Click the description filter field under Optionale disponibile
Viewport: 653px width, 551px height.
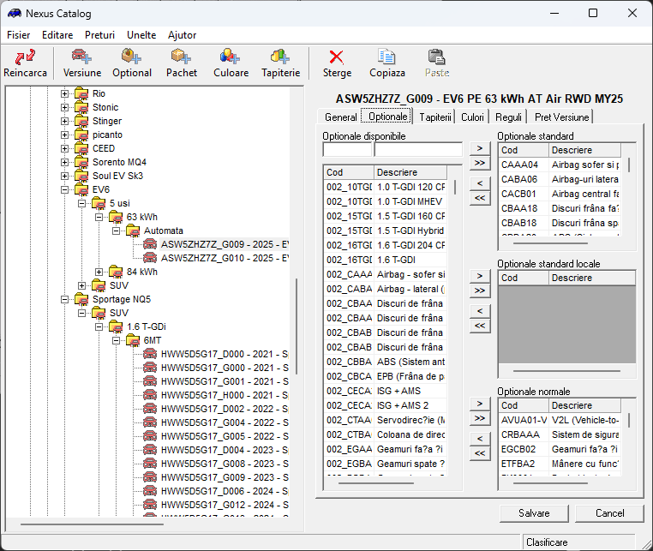click(418, 149)
